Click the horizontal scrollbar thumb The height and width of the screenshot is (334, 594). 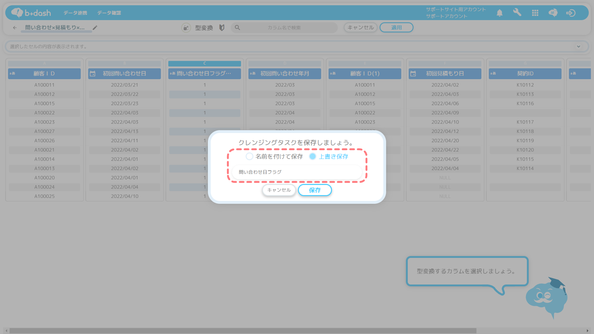click(x=243, y=331)
